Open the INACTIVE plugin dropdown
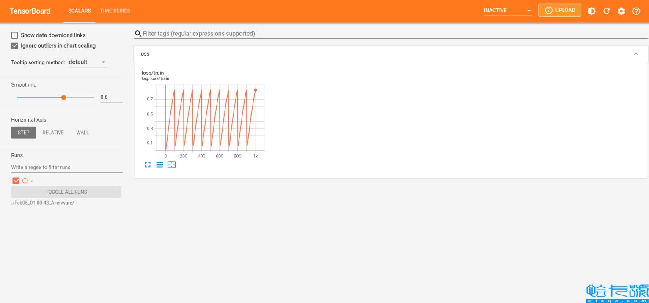This screenshot has height=303, width=649. [x=508, y=11]
